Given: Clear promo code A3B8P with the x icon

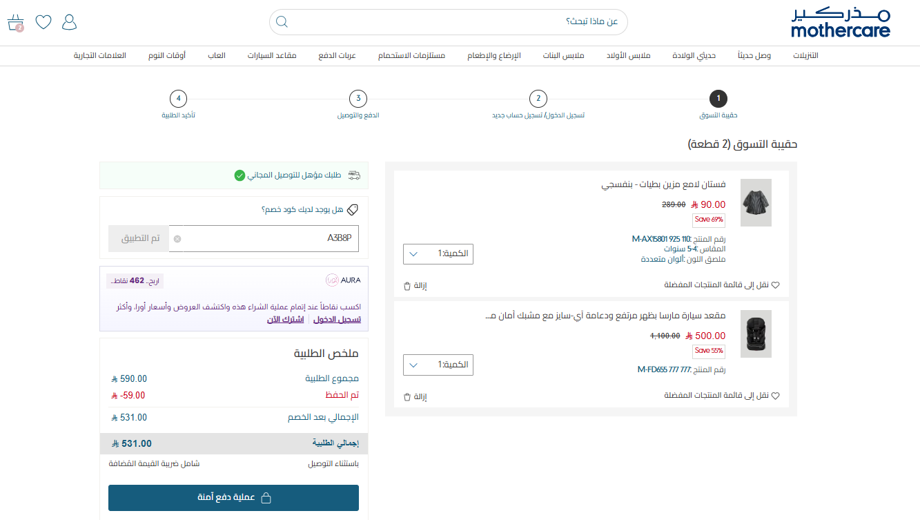Looking at the screenshot, I should (178, 238).
